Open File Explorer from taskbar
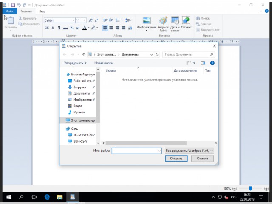 tap(59, 197)
